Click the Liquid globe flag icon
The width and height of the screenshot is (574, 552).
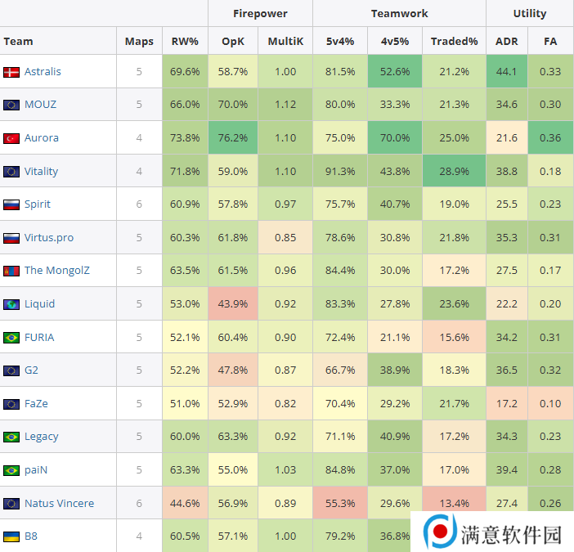pos(11,304)
